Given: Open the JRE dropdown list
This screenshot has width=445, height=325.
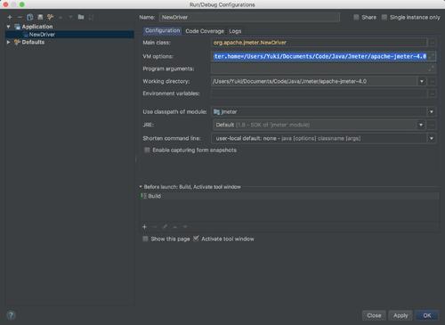Looking at the screenshot, I should pos(421,125).
